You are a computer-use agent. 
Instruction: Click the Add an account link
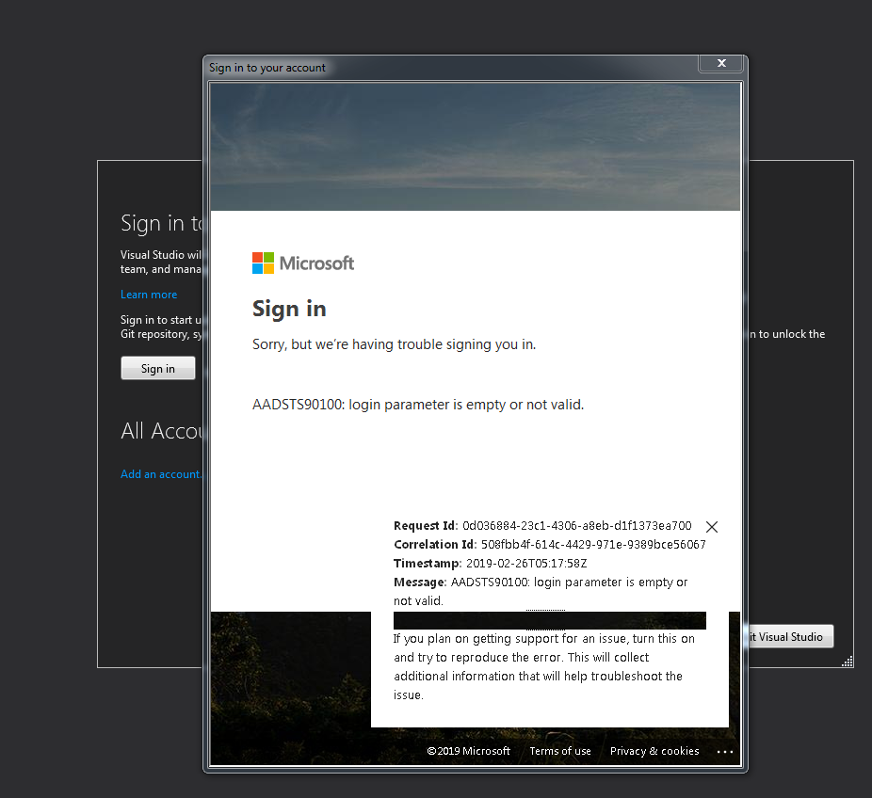(161, 474)
